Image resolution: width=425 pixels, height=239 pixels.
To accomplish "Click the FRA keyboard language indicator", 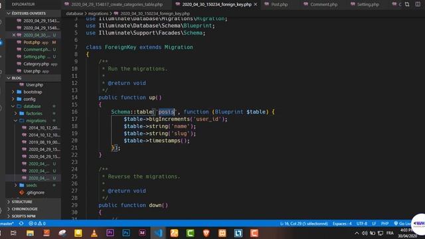I will pos(390,233).
